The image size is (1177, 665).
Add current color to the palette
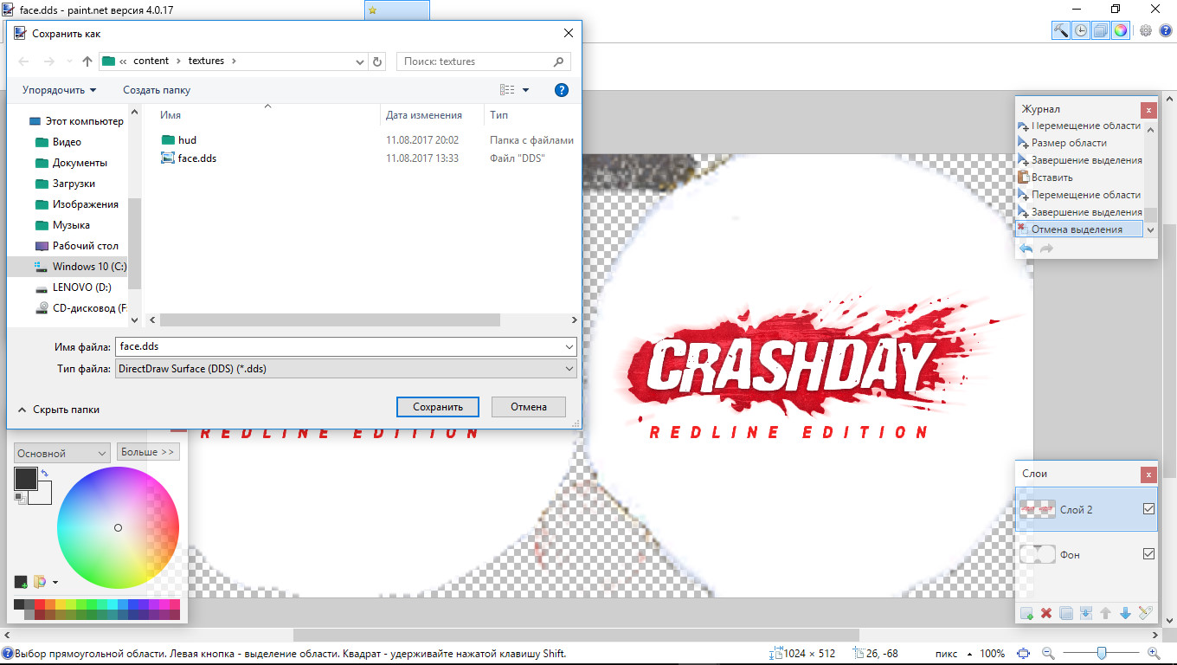(x=21, y=582)
